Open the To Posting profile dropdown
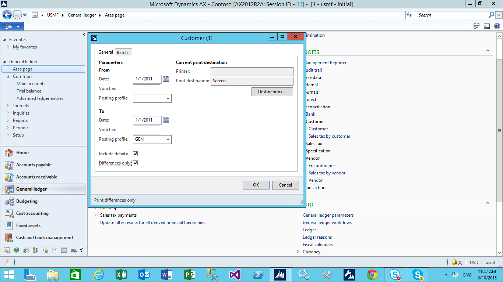 point(168,140)
